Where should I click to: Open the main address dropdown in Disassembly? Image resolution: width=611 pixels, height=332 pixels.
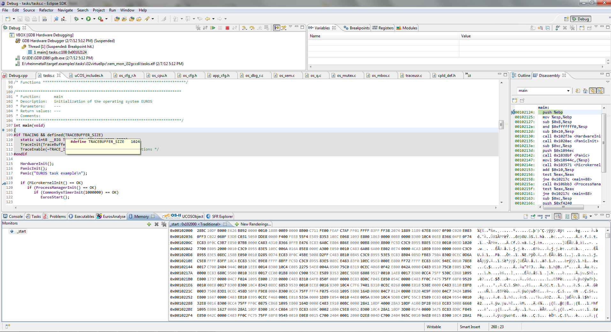click(x=568, y=91)
